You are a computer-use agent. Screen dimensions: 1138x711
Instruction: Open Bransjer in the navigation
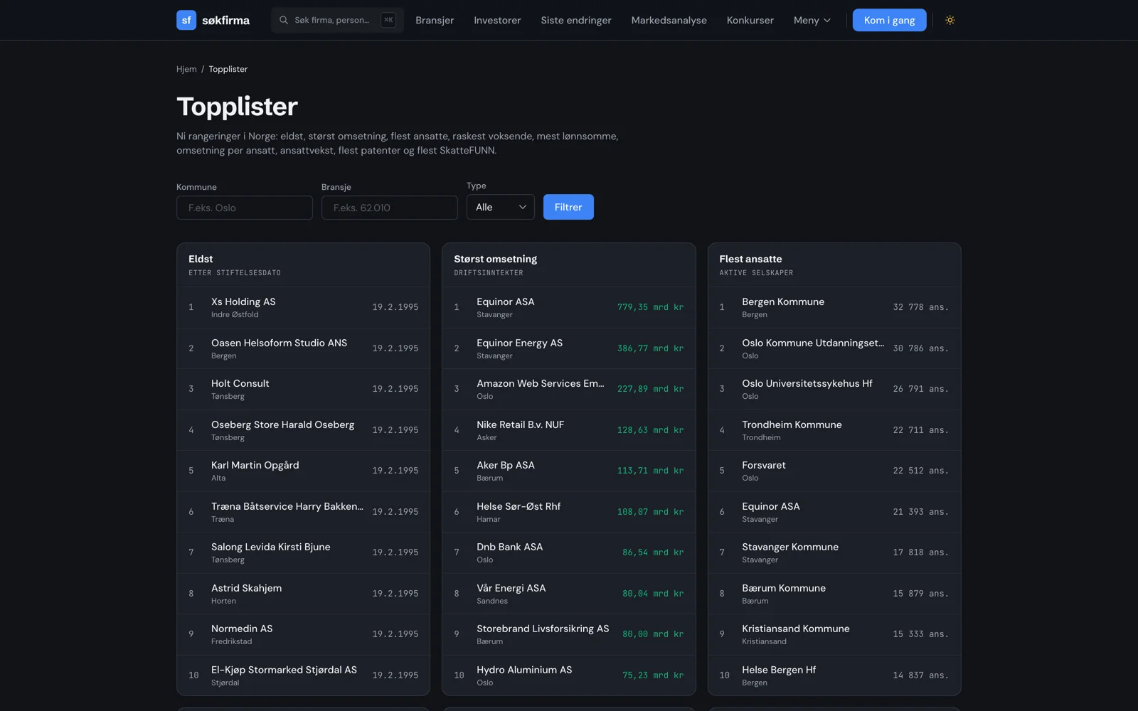point(435,20)
